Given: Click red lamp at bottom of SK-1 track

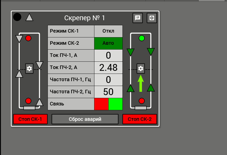Looking at the screenshot, I should (x=28, y=101).
